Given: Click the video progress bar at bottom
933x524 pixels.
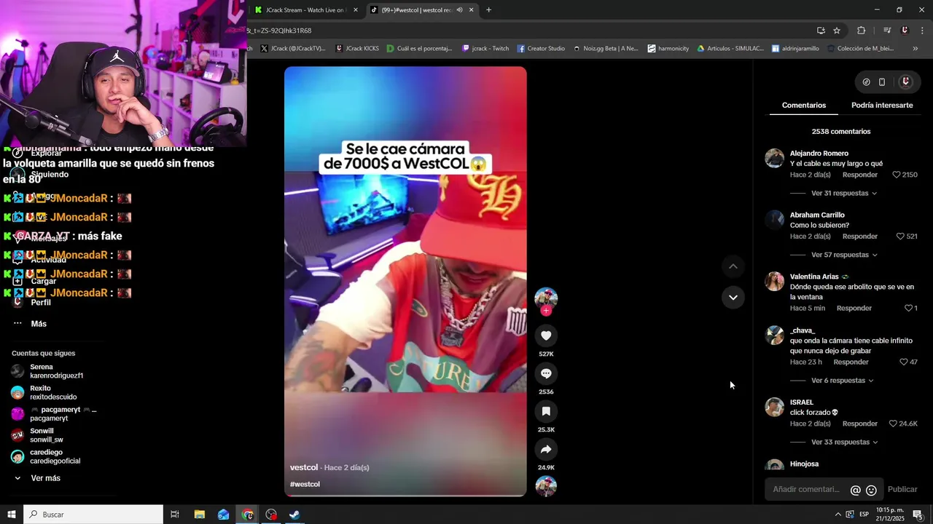Looking at the screenshot, I should point(405,496).
